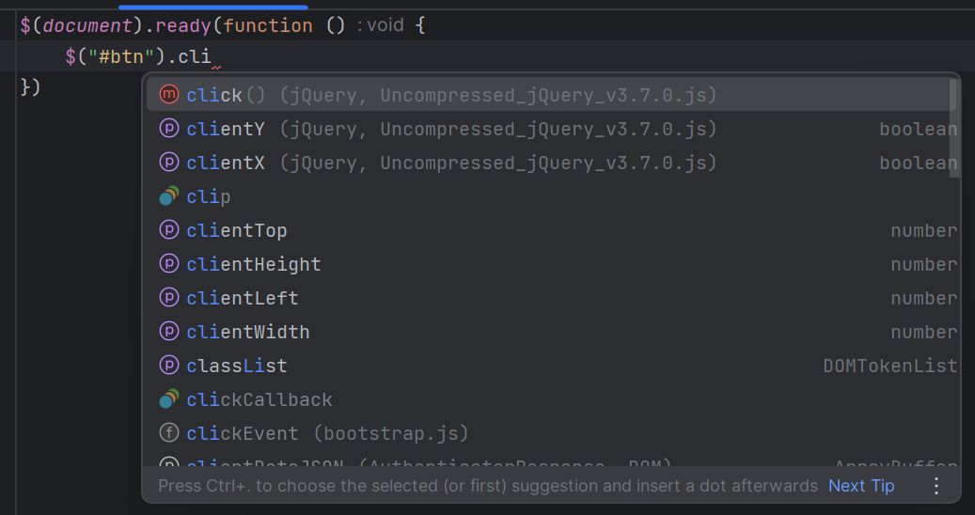Pick the clickEvent (bootstrap.js) suggestion
The image size is (975, 515).
(552, 433)
